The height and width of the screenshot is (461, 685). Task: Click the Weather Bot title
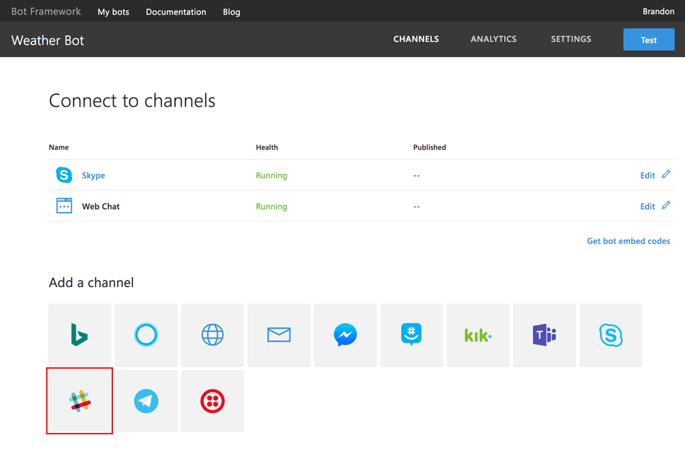48,40
